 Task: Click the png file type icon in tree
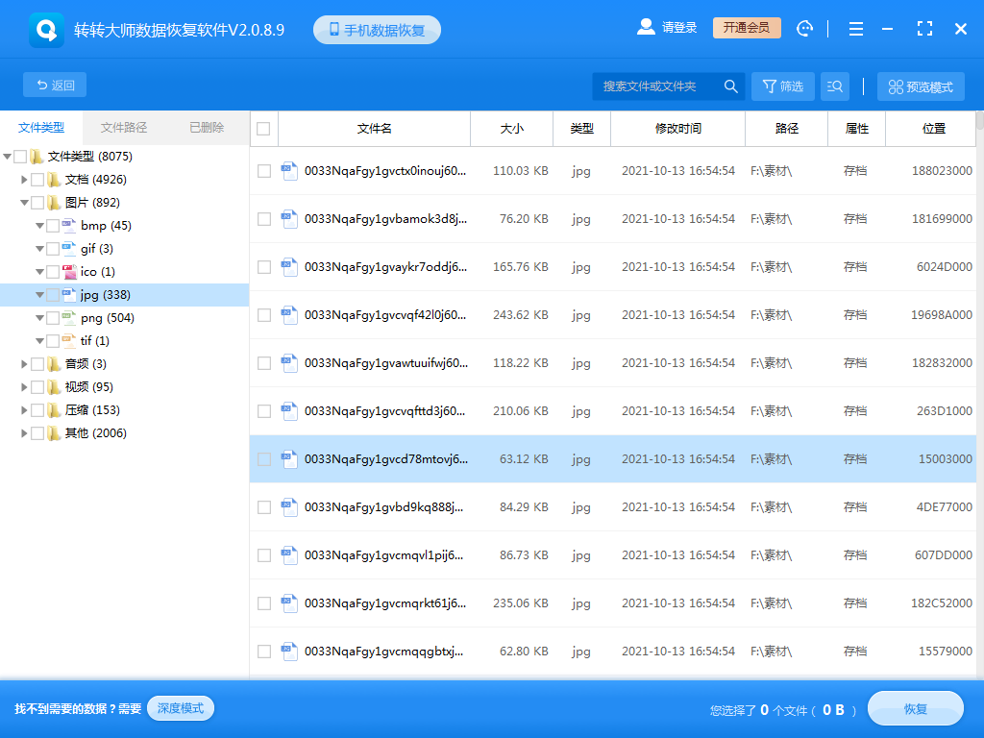69,317
